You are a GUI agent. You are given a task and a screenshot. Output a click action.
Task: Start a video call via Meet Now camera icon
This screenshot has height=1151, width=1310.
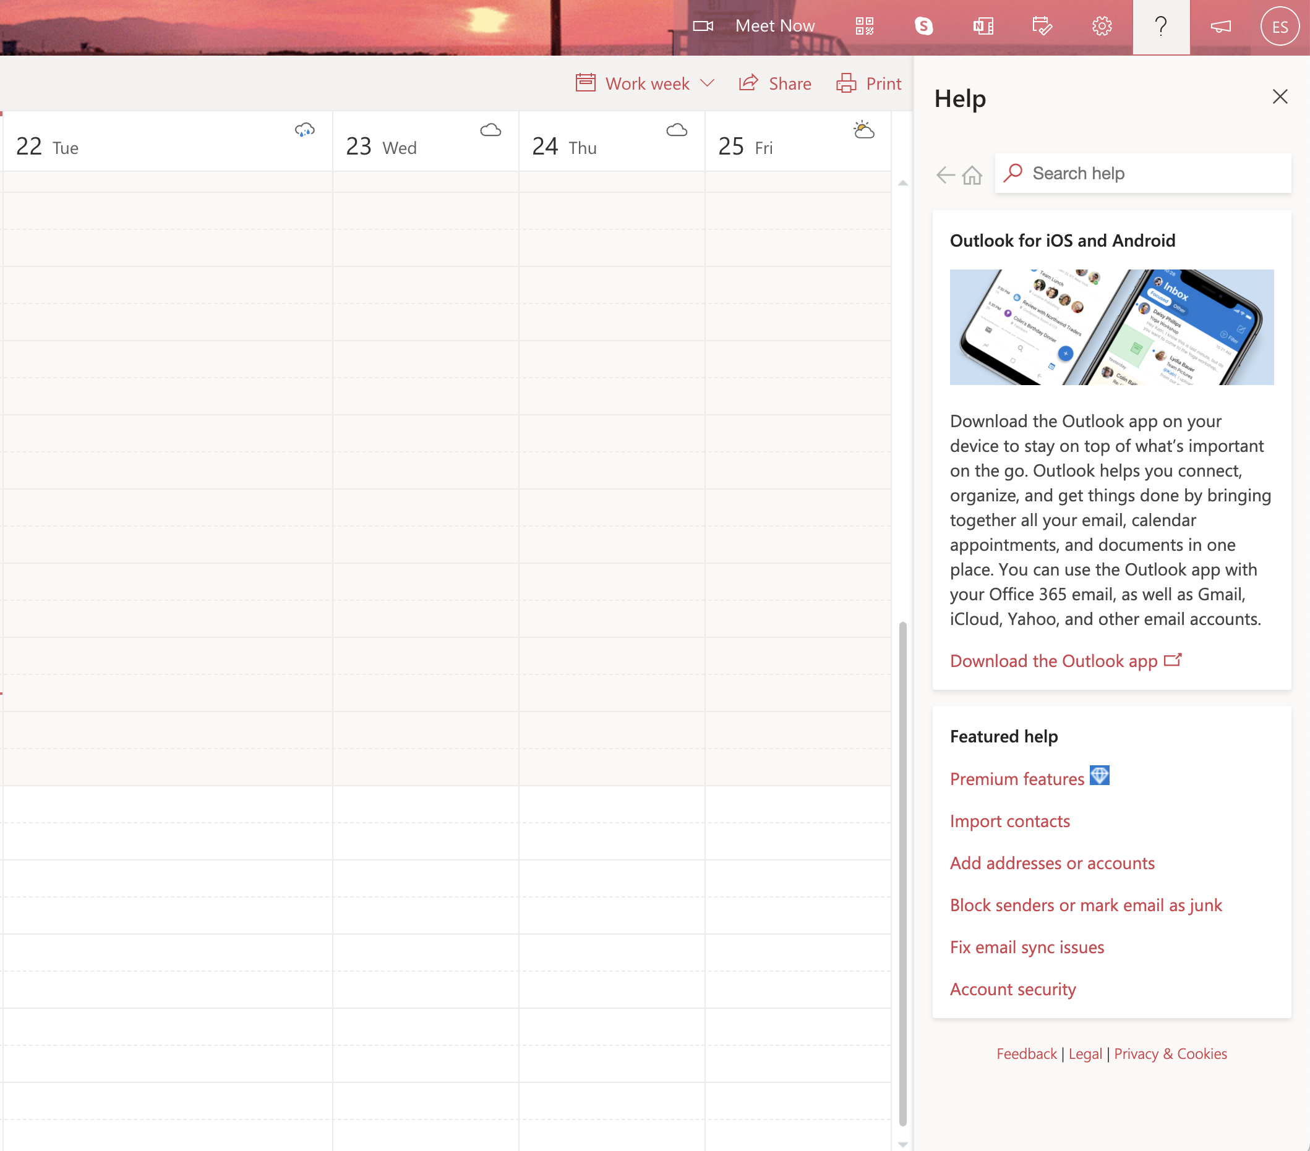pos(704,26)
